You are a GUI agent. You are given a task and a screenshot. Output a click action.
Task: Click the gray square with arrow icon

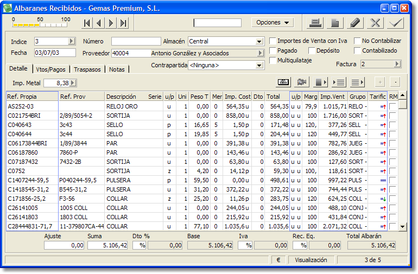320,82
